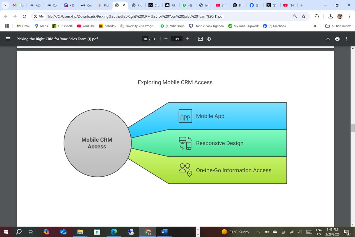Click the browser forward arrow

coord(15,16)
